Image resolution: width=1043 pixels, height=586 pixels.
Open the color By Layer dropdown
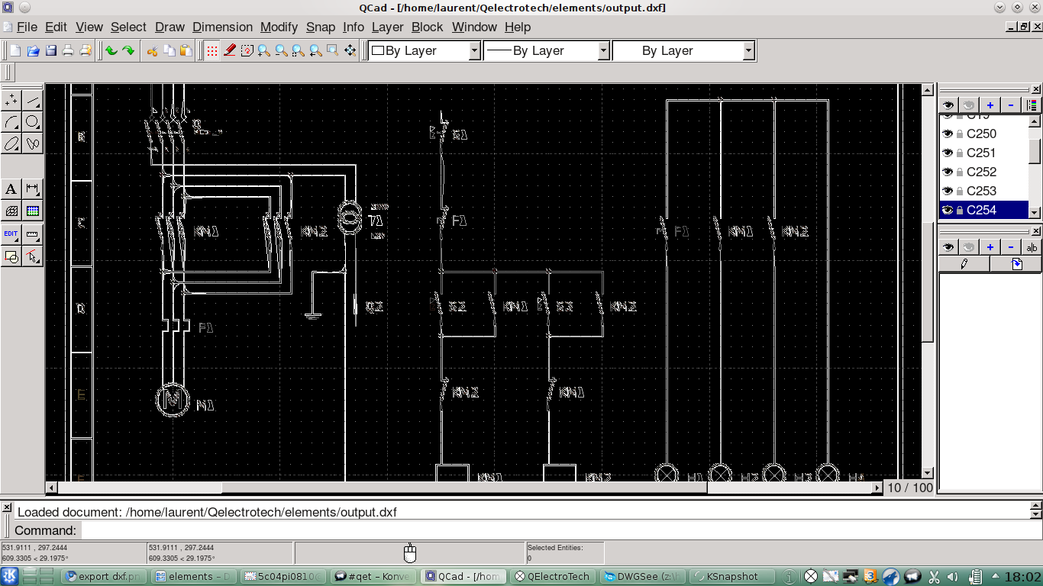[x=425, y=51]
